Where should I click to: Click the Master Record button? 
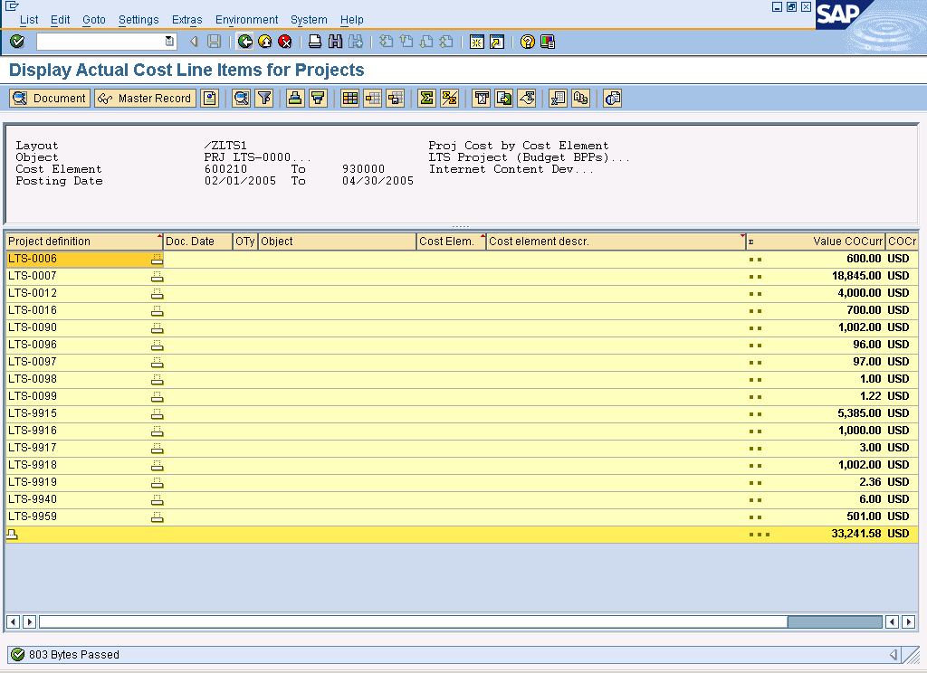coord(145,98)
